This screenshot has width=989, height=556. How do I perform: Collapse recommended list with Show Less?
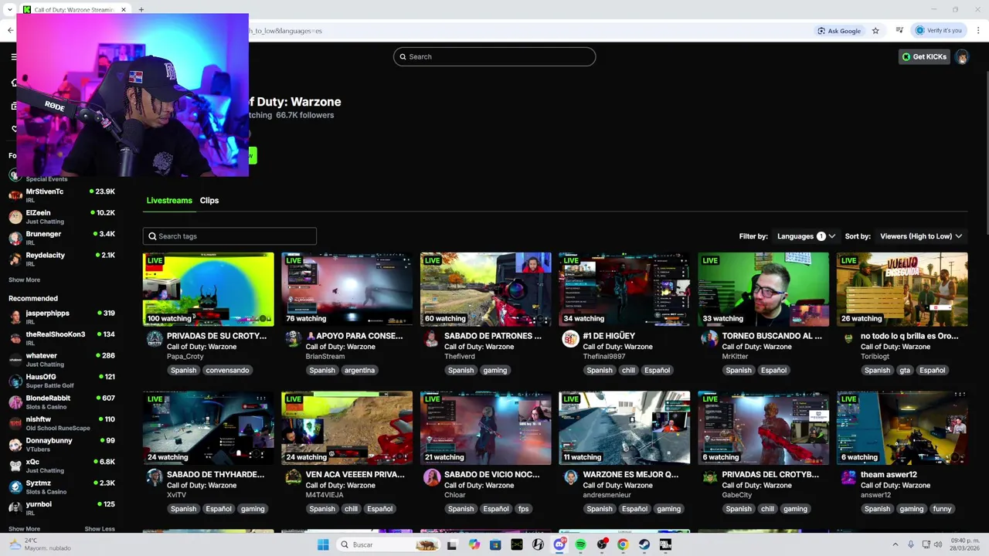[100, 529]
